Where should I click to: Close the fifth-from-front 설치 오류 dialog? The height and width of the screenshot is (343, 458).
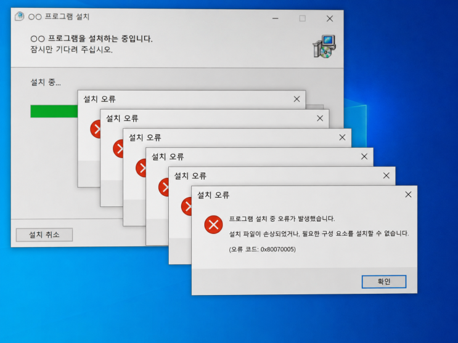click(x=320, y=118)
